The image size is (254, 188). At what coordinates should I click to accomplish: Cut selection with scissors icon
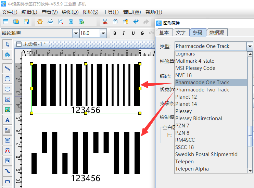[x=105, y=22]
